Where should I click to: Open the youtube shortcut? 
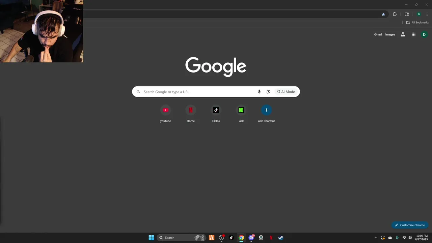click(165, 114)
